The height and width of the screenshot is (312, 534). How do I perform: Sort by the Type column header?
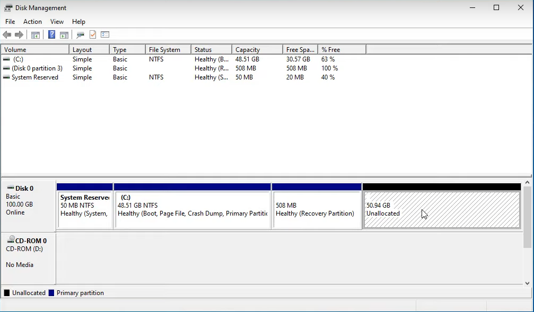[127, 50]
